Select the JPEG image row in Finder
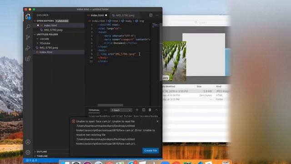The height and width of the screenshot is (164, 291). [x=196, y=91]
